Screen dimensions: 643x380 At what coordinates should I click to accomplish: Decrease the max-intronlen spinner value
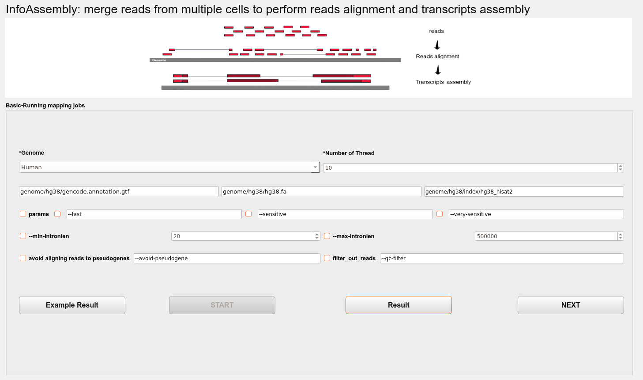click(x=620, y=238)
